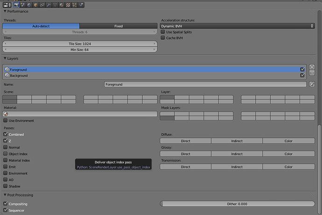The image size is (322, 215).
Task: Decrease Min Size with left arrow
Action: pos(6,49)
